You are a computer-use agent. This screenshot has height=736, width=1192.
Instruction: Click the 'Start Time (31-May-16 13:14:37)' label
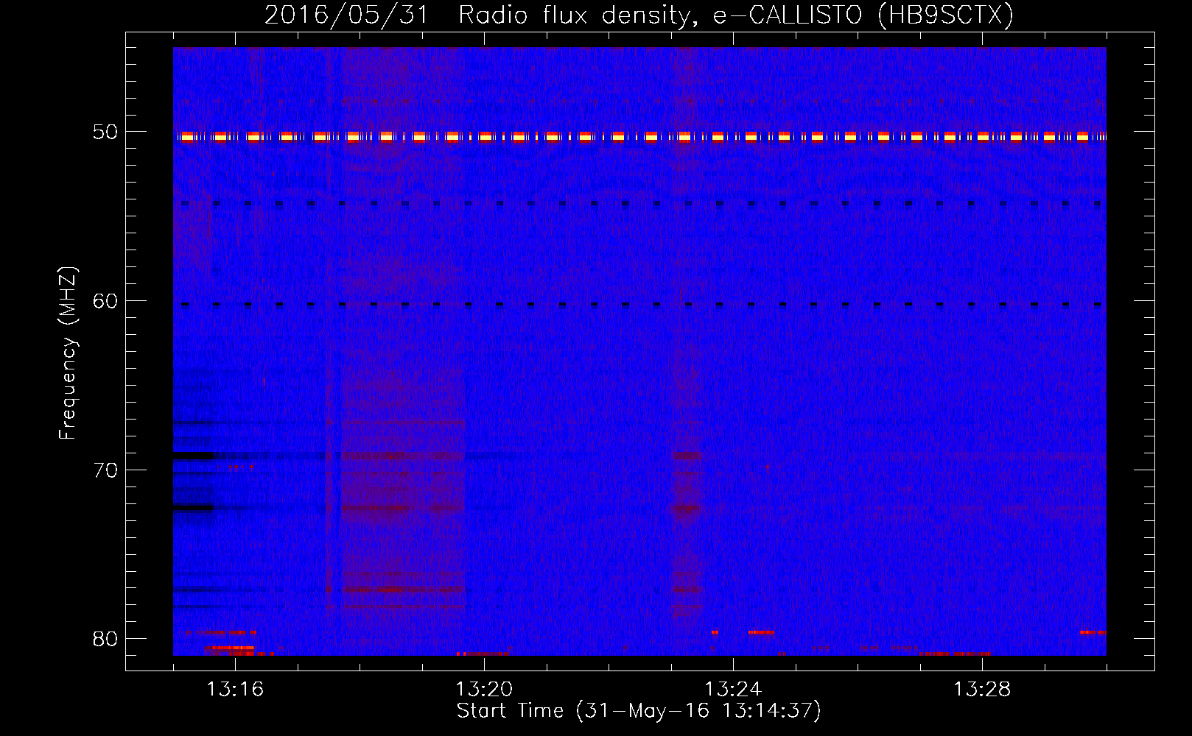(639, 711)
